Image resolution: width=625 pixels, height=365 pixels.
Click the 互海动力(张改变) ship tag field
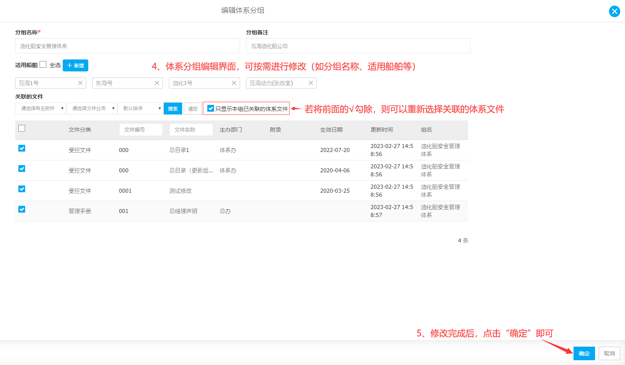(x=281, y=83)
